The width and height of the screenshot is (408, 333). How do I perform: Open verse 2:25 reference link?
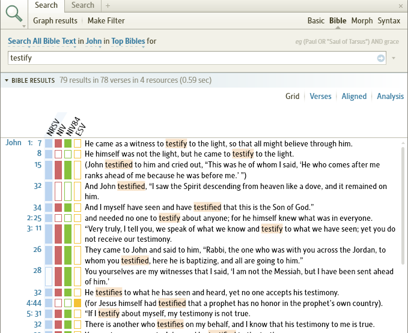[34, 218]
